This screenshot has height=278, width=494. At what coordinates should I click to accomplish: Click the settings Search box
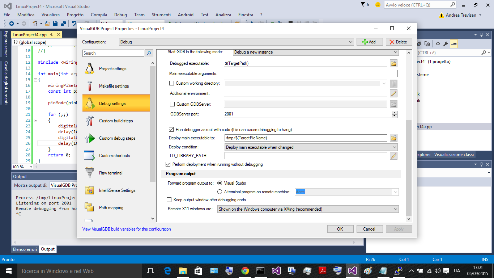114,53
